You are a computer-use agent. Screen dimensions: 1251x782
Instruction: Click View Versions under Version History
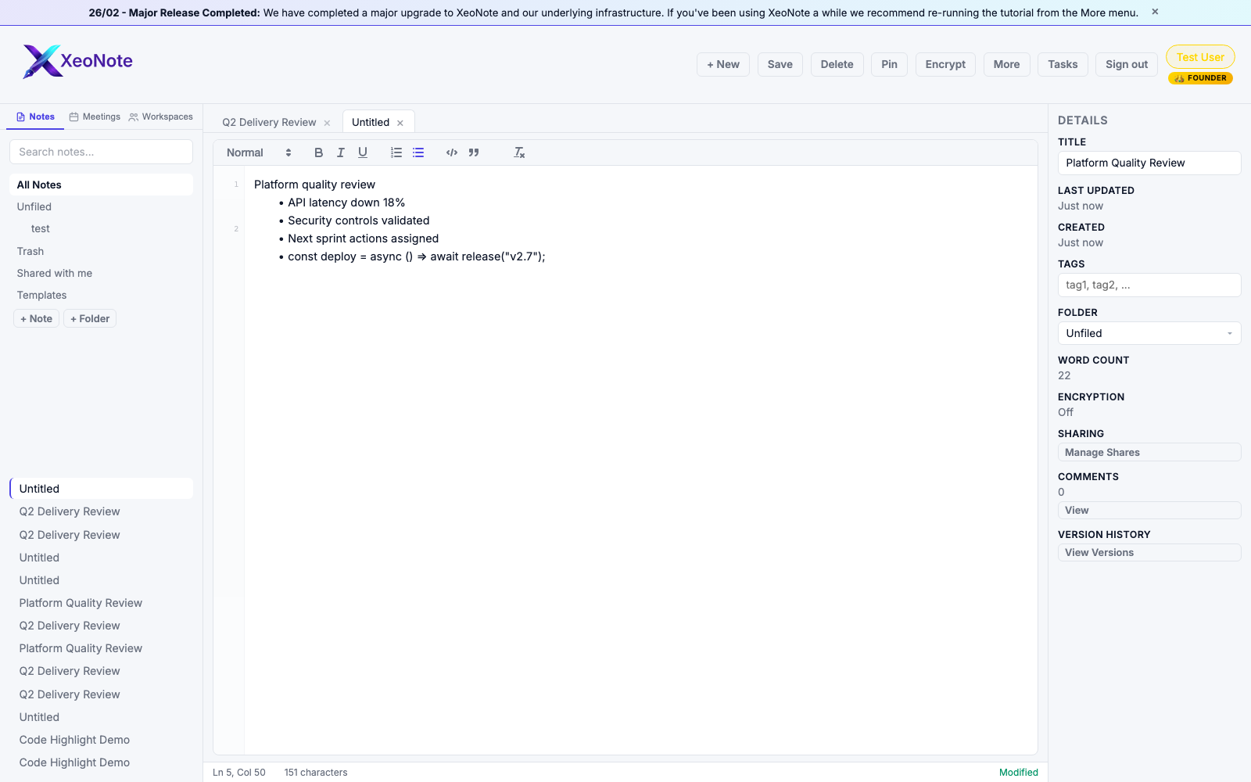pos(1149,552)
